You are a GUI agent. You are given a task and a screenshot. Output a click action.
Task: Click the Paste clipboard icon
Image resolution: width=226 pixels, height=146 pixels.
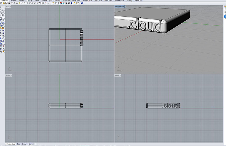19,3
